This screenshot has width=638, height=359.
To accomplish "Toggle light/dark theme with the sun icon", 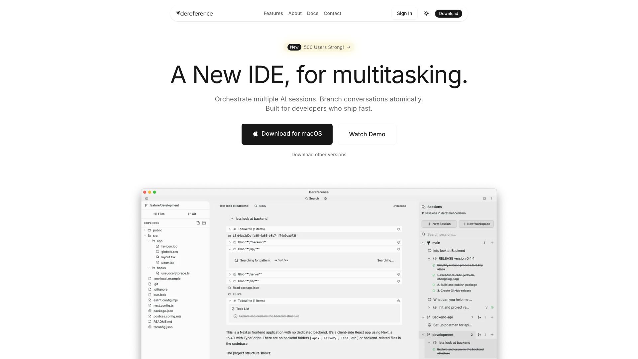I will click(426, 13).
